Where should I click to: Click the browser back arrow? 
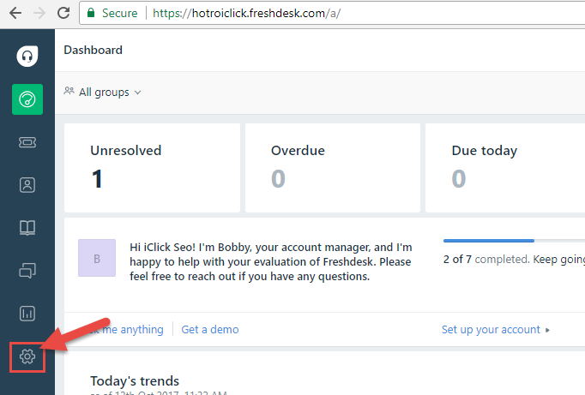pyautogui.click(x=15, y=13)
